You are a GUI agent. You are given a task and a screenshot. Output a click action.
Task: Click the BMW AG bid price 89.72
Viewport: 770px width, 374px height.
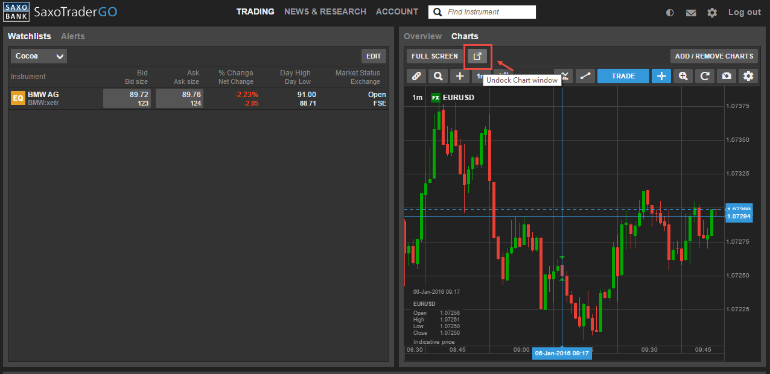tap(127, 98)
